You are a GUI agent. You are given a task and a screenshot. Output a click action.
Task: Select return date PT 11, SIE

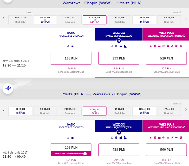click(169, 111)
